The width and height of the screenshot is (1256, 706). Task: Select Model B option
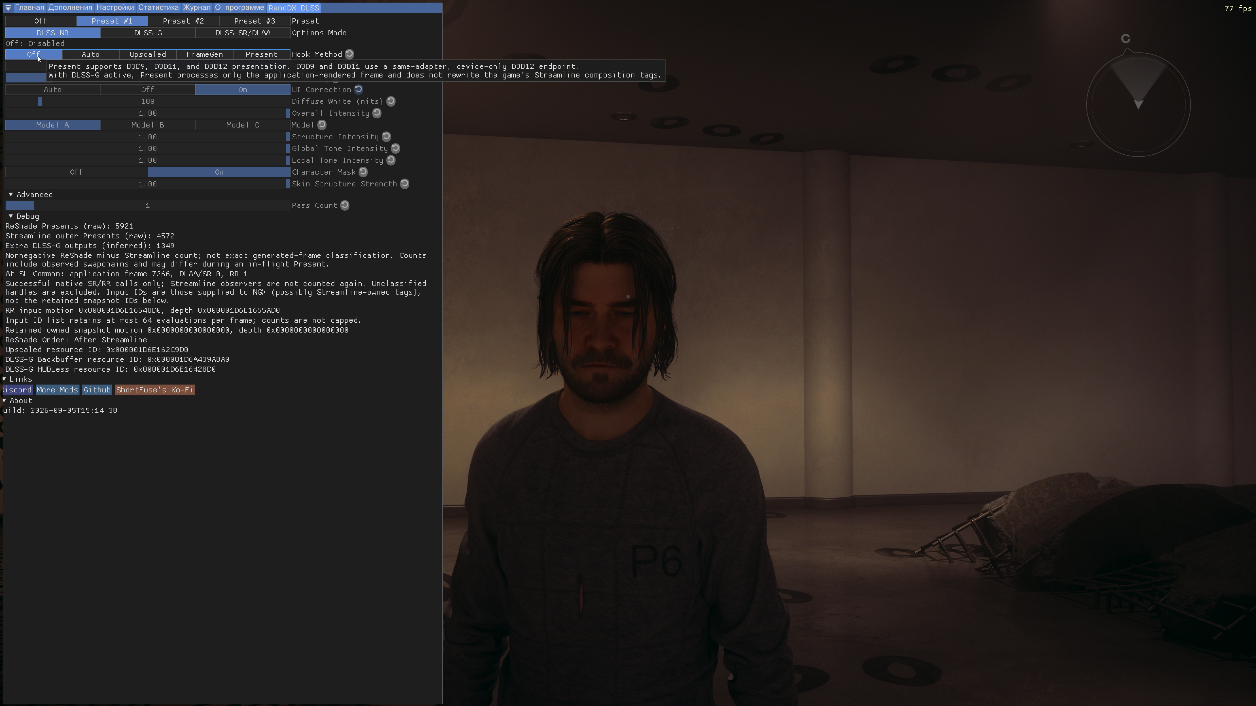click(x=148, y=125)
